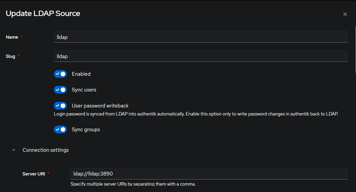Edit the Name field containing lldap
Viewport: 356px width, 192px height.
(201, 37)
